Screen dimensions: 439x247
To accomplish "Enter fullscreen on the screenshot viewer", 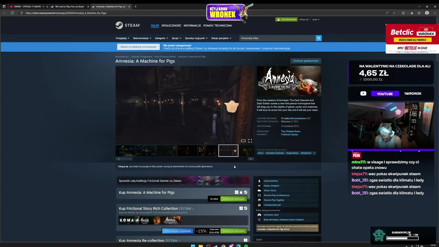I will coord(250,141).
